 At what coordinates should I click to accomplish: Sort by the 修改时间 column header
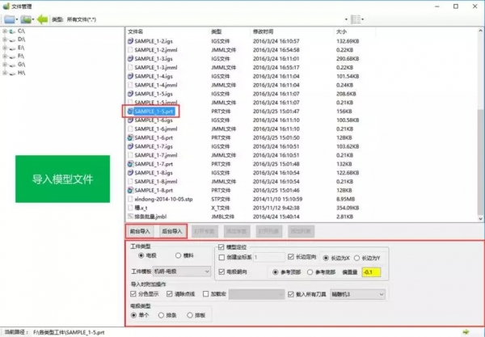click(263, 32)
